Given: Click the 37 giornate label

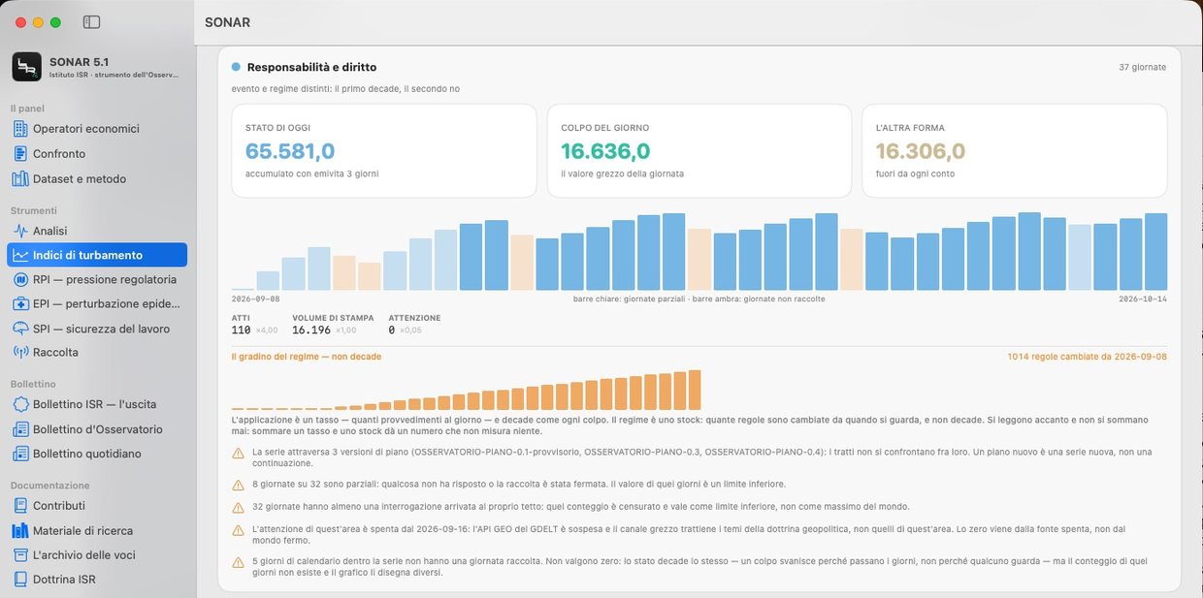Looking at the screenshot, I should [1143, 68].
